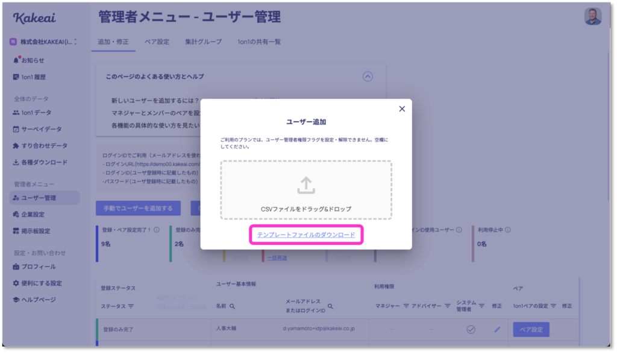The height and width of the screenshot is (354, 617).
Task: Click info icon next to 利用停止中
Action: pos(507,230)
